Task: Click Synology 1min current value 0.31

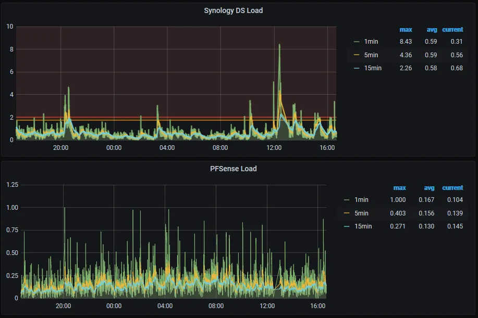Action: [457, 42]
